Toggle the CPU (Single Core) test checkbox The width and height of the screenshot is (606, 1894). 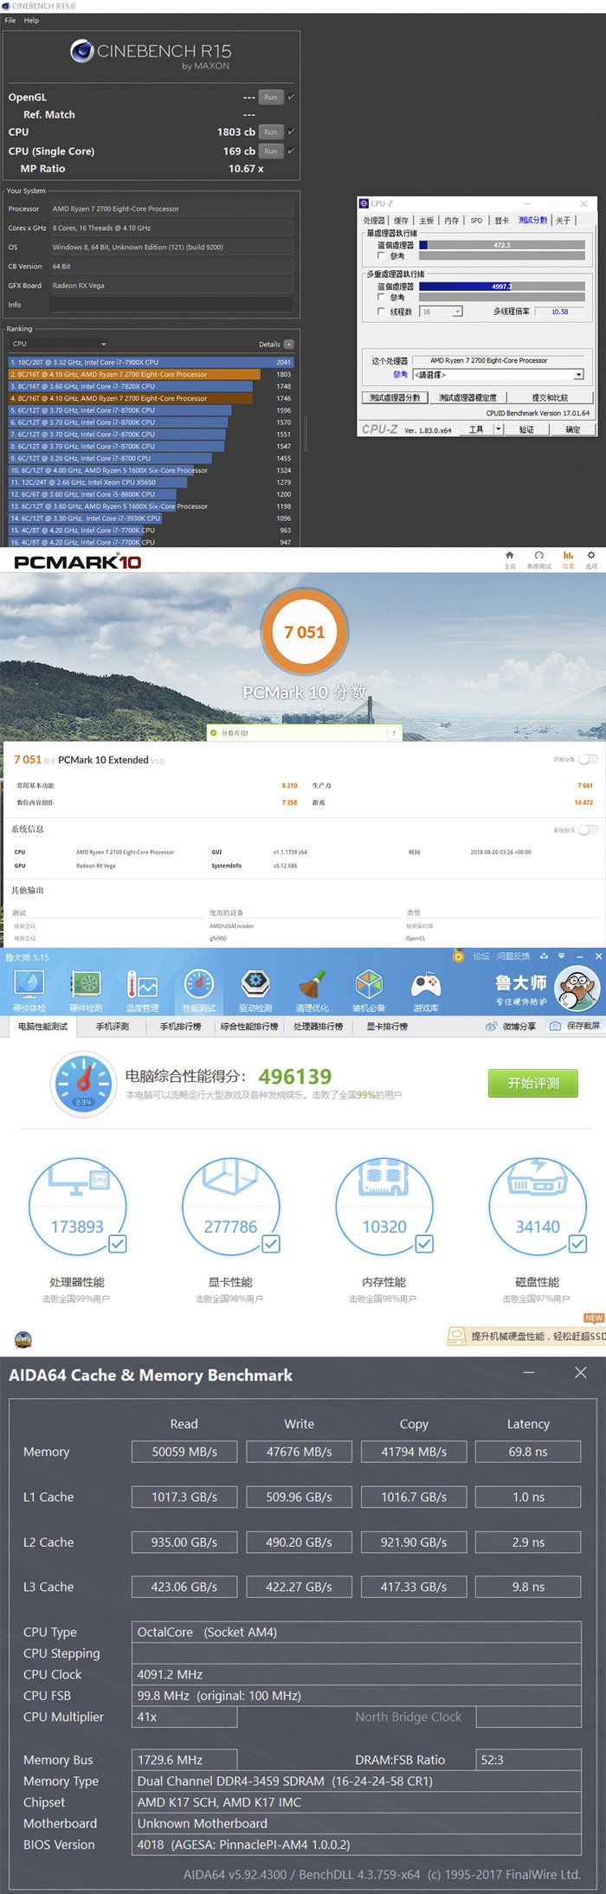pos(291,151)
